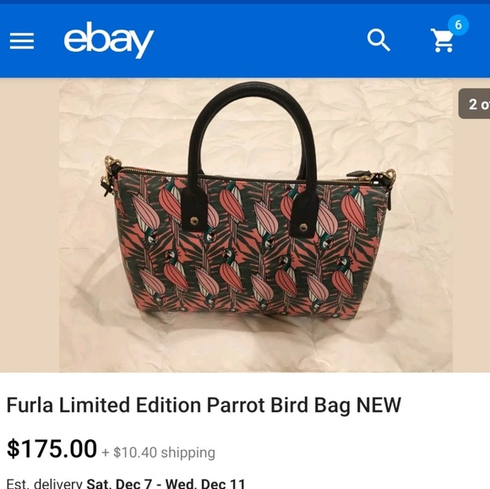Tap the gold chain hardware on the bag's left

click(x=111, y=173)
